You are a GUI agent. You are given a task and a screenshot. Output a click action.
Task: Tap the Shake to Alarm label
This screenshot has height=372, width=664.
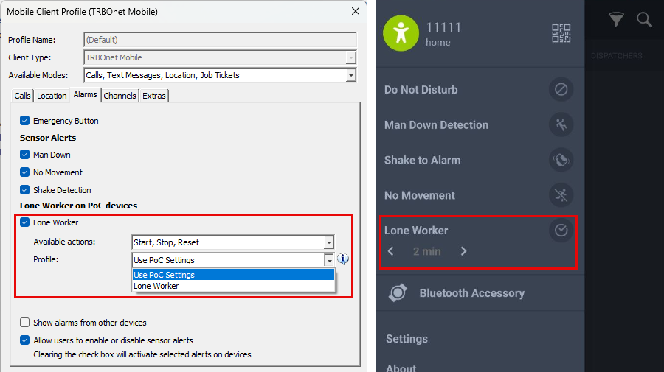tap(422, 160)
